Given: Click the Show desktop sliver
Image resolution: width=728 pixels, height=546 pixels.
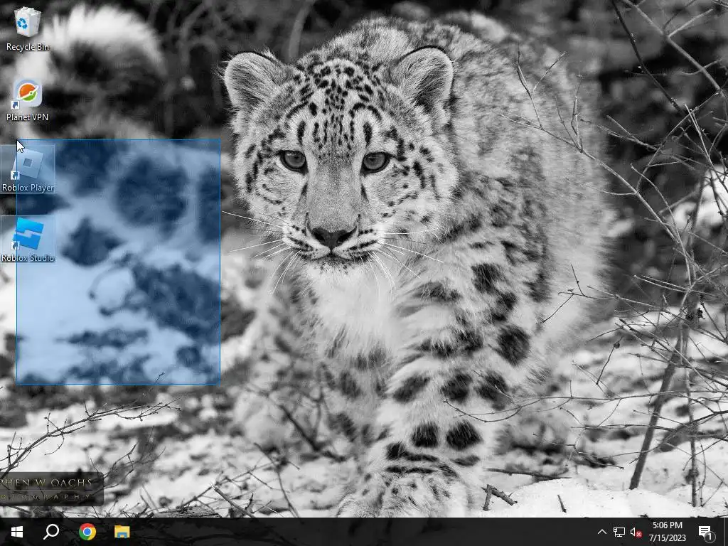Looking at the screenshot, I should pyautogui.click(x=725, y=532).
